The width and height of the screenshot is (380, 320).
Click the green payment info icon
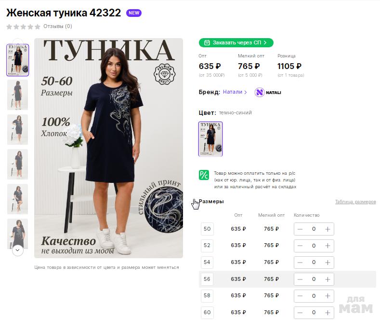point(204,175)
